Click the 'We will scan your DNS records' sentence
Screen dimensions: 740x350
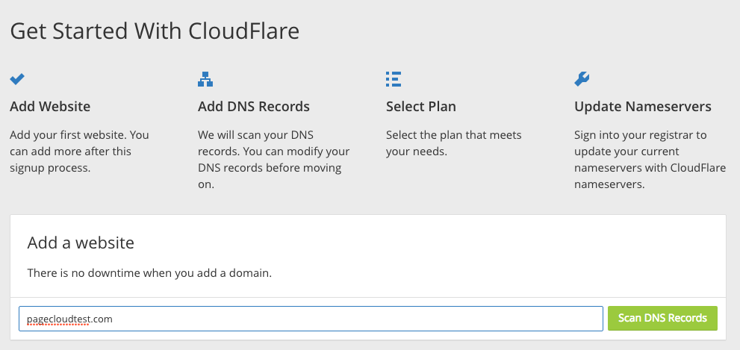pyautogui.click(x=256, y=135)
